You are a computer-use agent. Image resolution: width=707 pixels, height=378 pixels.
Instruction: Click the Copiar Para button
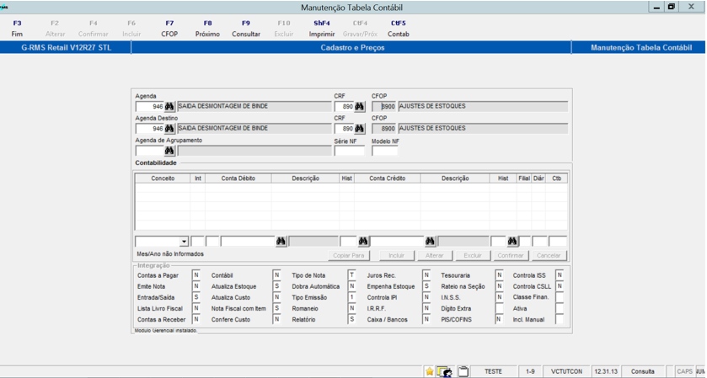pos(349,255)
